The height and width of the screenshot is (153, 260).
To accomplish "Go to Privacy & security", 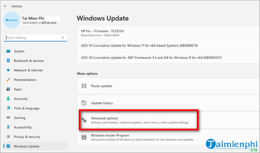I will (x=35, y=137).
